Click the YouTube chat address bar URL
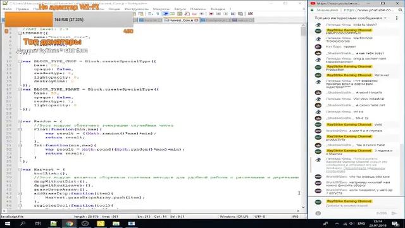Viewport: 405px width, 228px height. 368,10
